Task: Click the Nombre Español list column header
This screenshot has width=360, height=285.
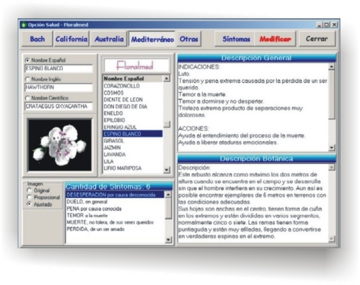Action: [133, 78]
